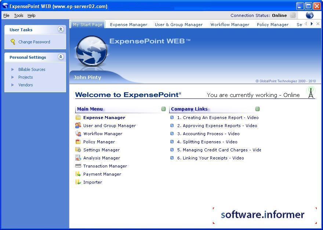Open User and Group Manager link
Viewport: 323px width, 230px height.
coord(110,126)
